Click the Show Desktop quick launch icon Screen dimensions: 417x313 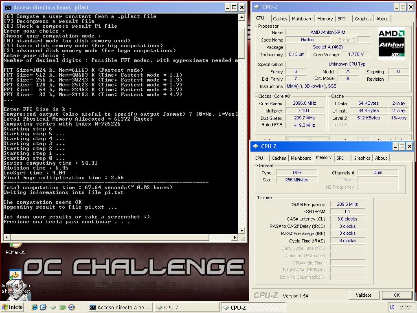tap(53, 307)
